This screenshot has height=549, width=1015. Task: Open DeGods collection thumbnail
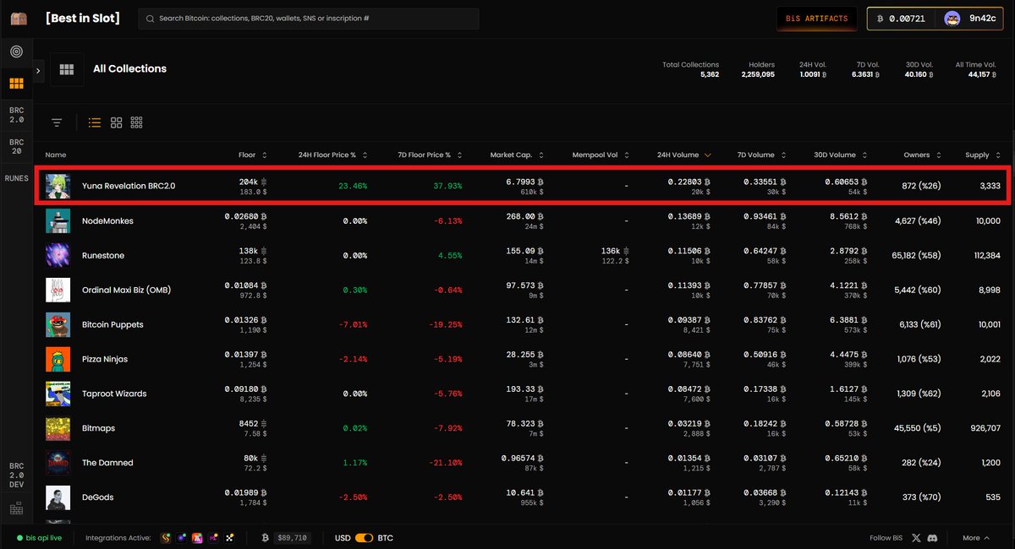click(x=58, y=497)
